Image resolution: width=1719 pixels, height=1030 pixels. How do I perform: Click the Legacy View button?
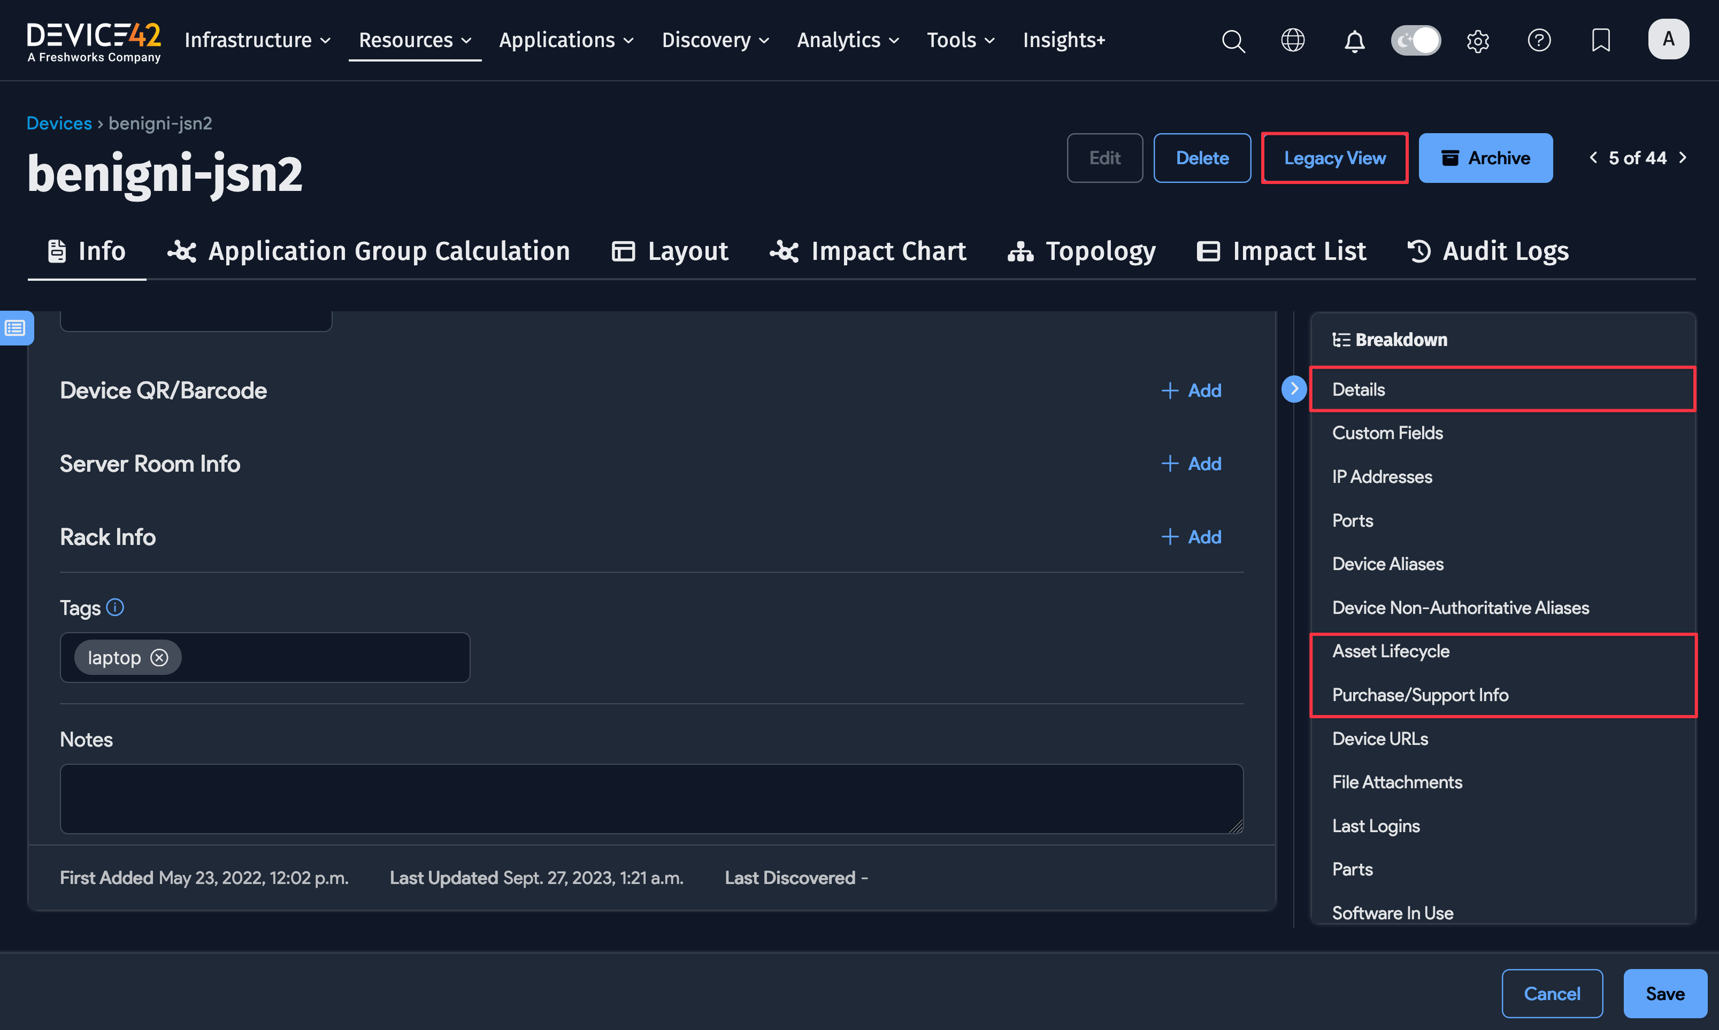[1334, 158]
